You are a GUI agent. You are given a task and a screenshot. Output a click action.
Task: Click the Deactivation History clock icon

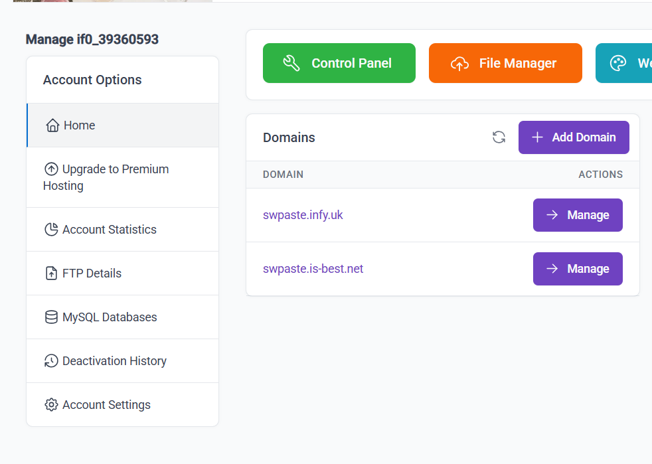point(51,361)
